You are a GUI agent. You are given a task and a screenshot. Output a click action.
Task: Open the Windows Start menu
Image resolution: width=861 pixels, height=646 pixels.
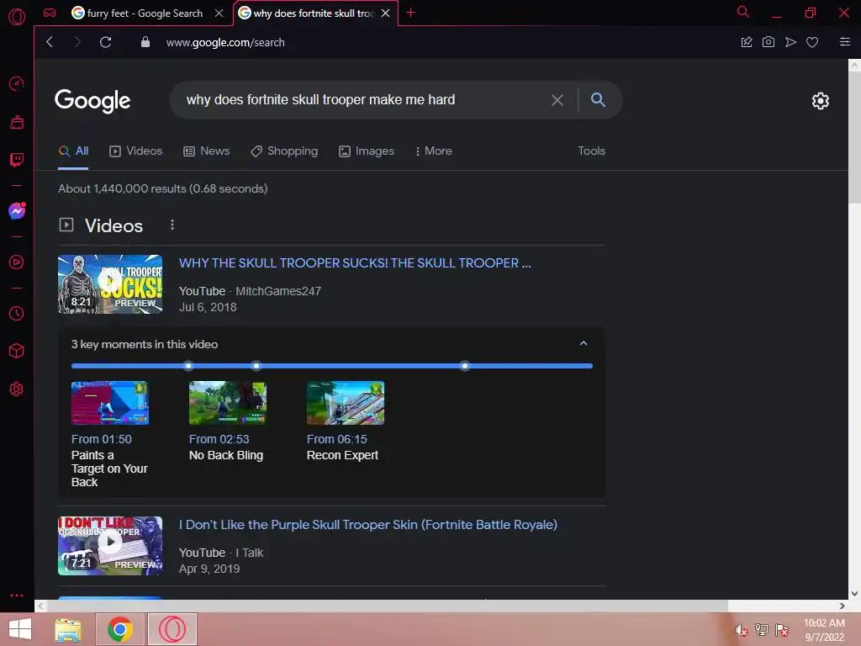[x=20, y=629]
